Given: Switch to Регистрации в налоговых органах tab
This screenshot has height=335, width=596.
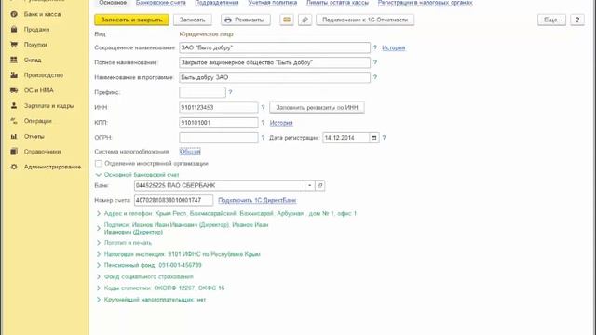Looking at the screenshot, I should pyautogui.click(x=425, y=3).
